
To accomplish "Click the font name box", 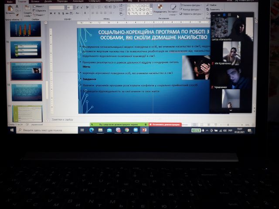I will [57, 8].
